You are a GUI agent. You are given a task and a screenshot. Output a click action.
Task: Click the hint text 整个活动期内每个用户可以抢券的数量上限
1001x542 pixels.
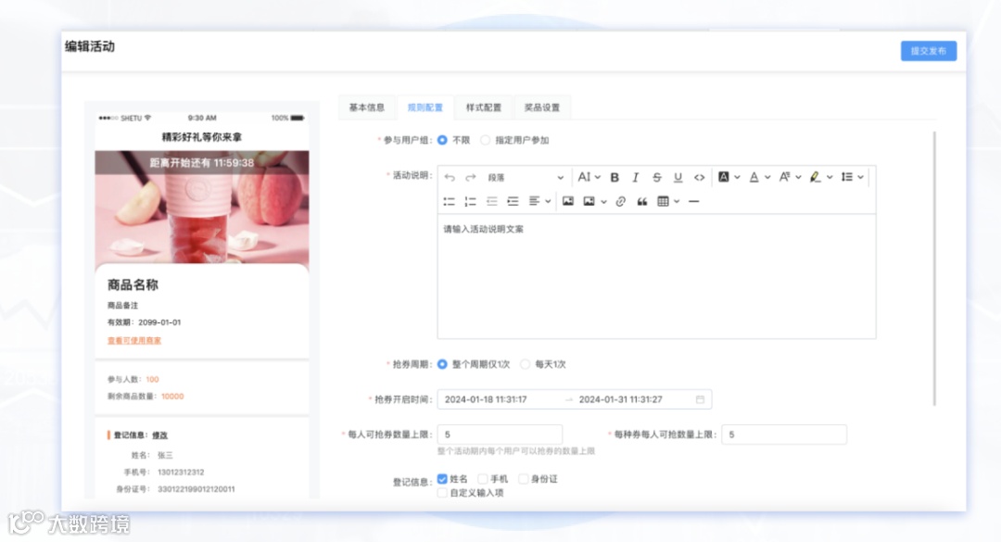[516, 451]
